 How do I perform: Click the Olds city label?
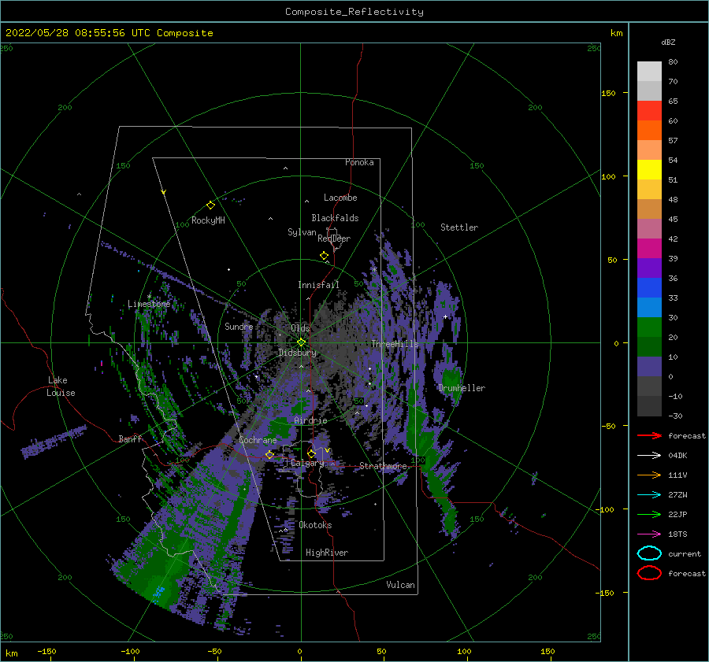click(300, 328)
